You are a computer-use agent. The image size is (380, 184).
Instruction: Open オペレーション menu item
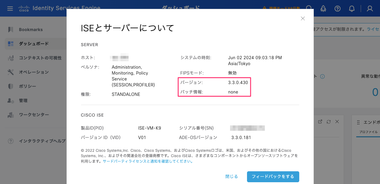[x=34, y=72]
